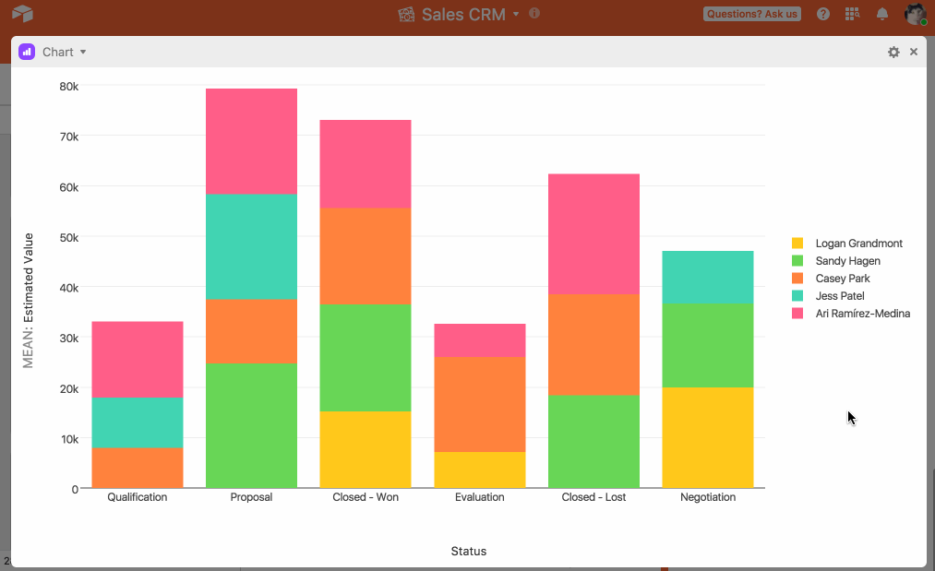Click the pink segment of the Closed - Won bar
Image resolution: width=935 pixels, height=571 pixels.
(366, 164)
